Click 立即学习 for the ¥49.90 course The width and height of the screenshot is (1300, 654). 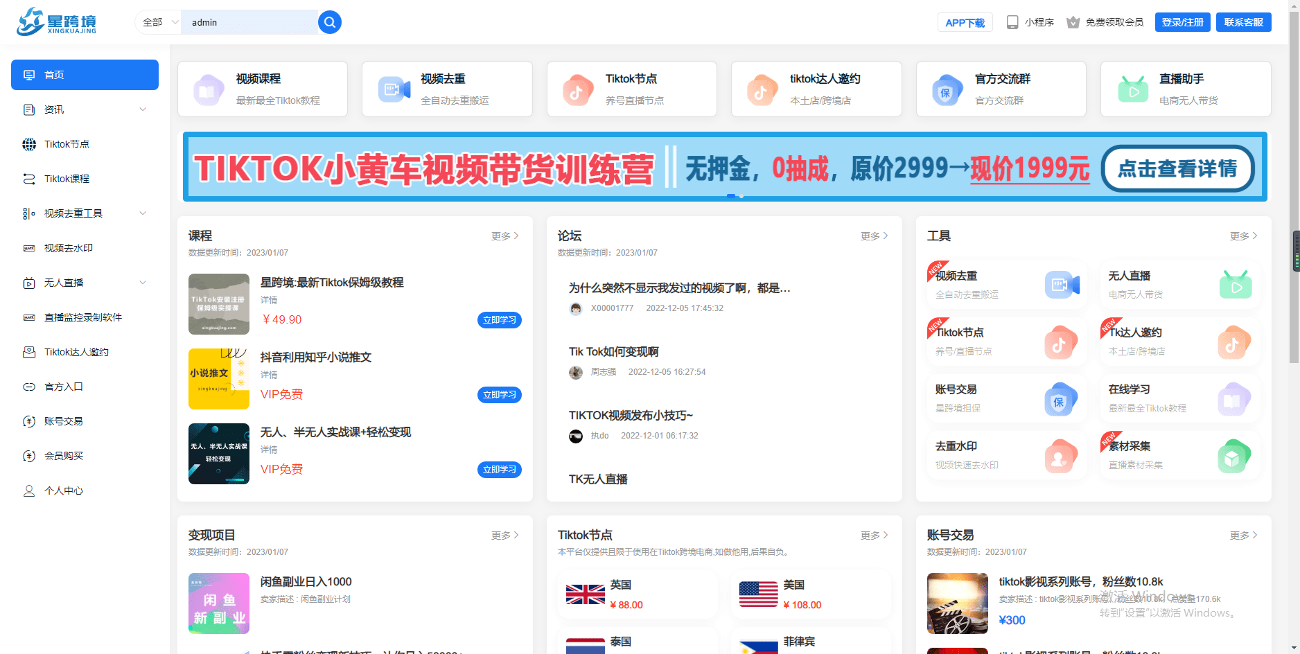(500, 320)
